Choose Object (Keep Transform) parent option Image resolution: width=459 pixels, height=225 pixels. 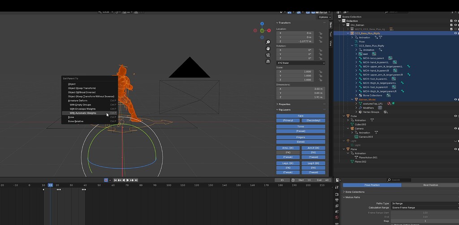[x=90, y=88]
